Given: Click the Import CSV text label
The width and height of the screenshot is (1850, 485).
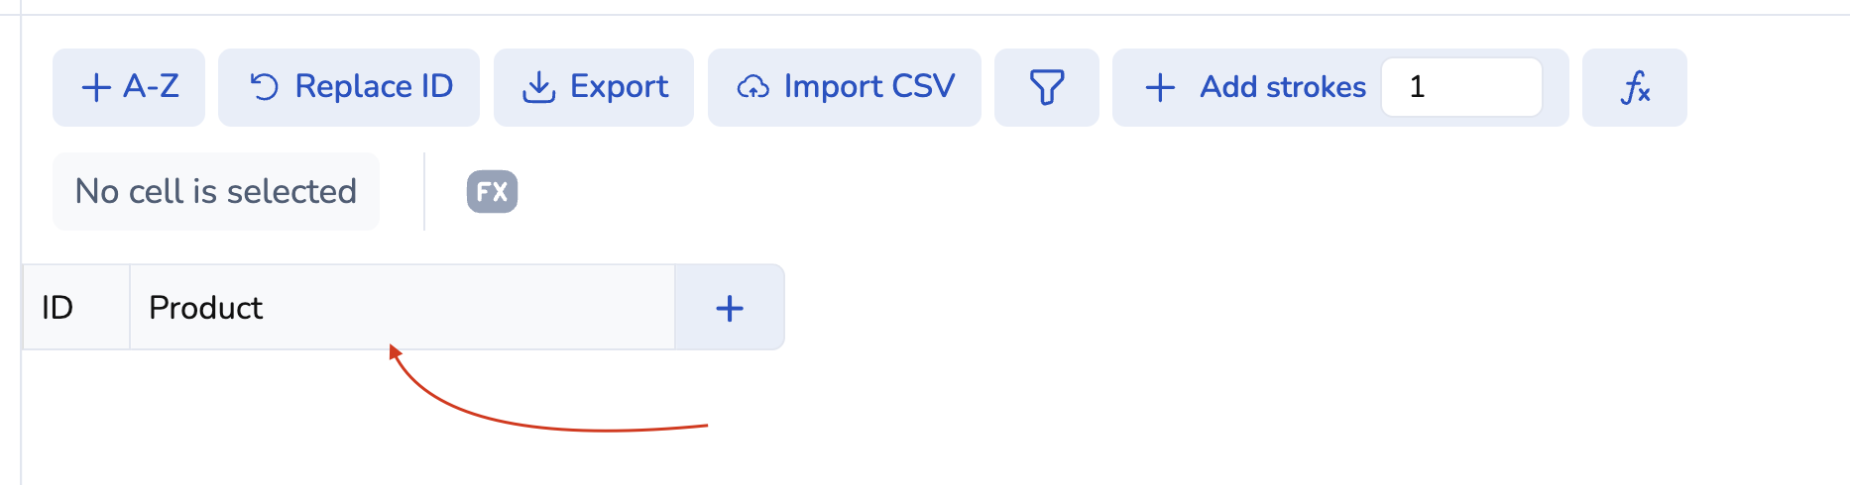Looking at the screenshot, I should (869, 86).
